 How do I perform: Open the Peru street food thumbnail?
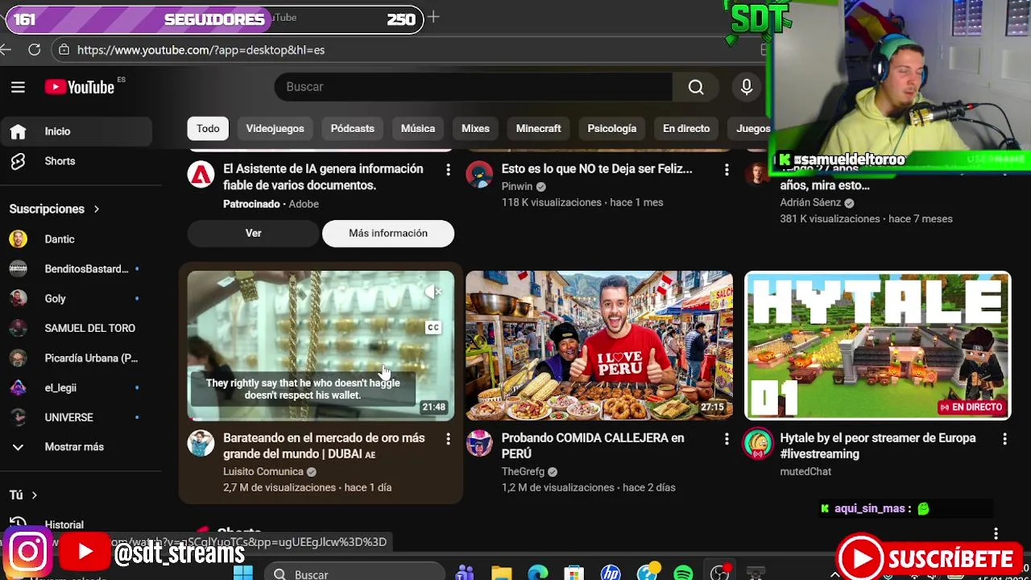pos(599,346)
